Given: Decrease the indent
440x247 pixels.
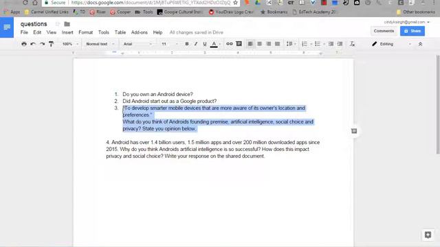Looking at the screenshot, I should (x=331, y=44).
